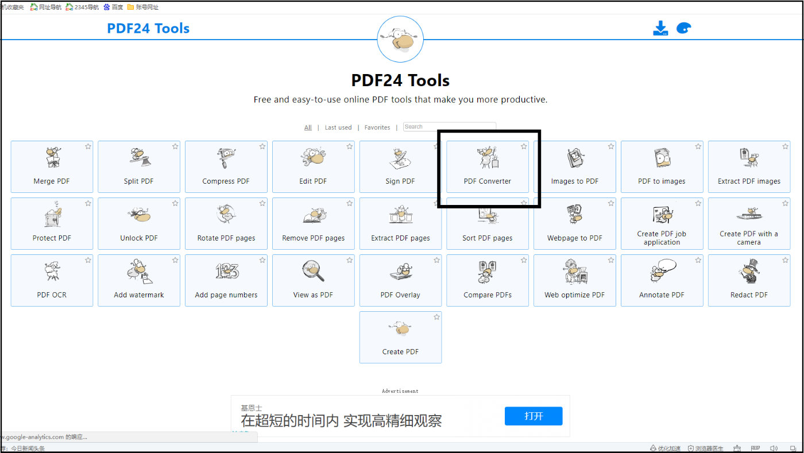804x453 pixels.
Task: Favorite the Compress PDF tool star
Action: tap(262, 146)
